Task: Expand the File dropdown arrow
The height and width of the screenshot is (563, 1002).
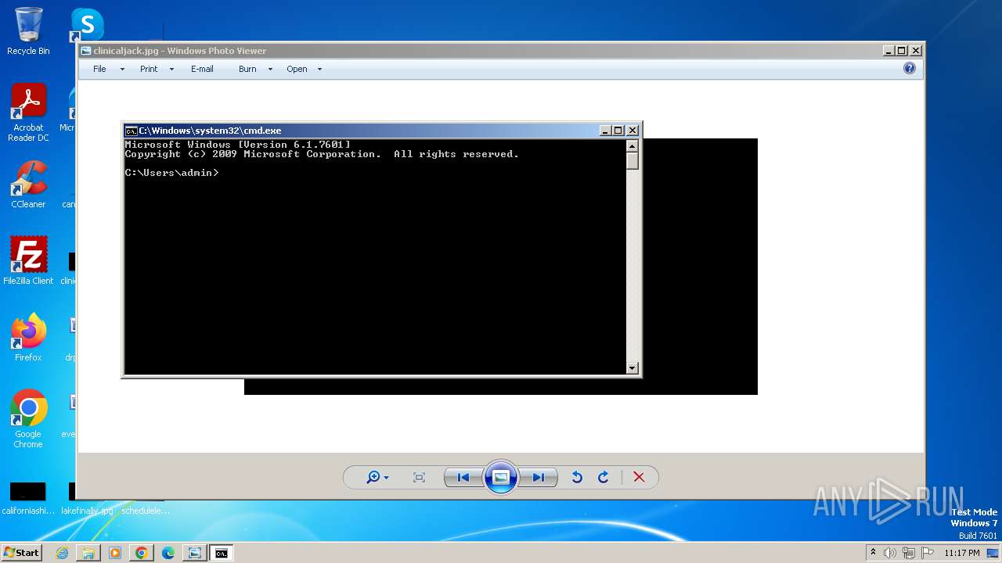Action: pos(122,70)
